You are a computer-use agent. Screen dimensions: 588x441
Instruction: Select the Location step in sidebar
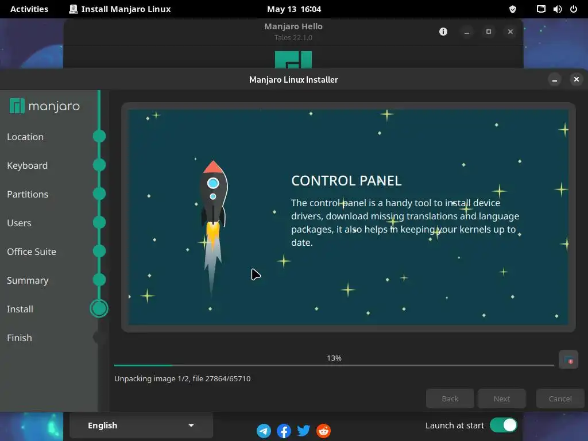pos(25,137)
